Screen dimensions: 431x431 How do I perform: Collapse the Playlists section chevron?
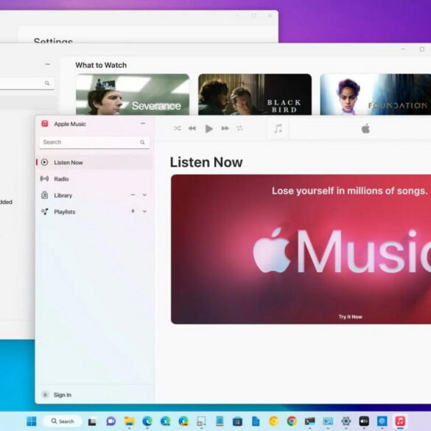click(x=144, y=211)
